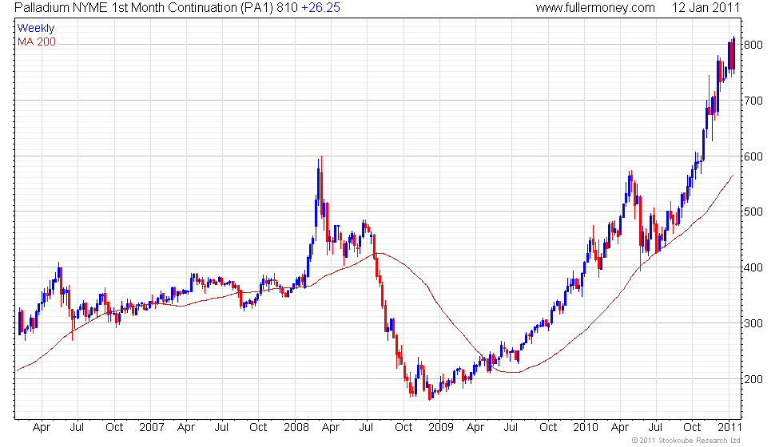Click the +26.25 price change value
This screenshot has width=783, height=447.
(320, 8)
